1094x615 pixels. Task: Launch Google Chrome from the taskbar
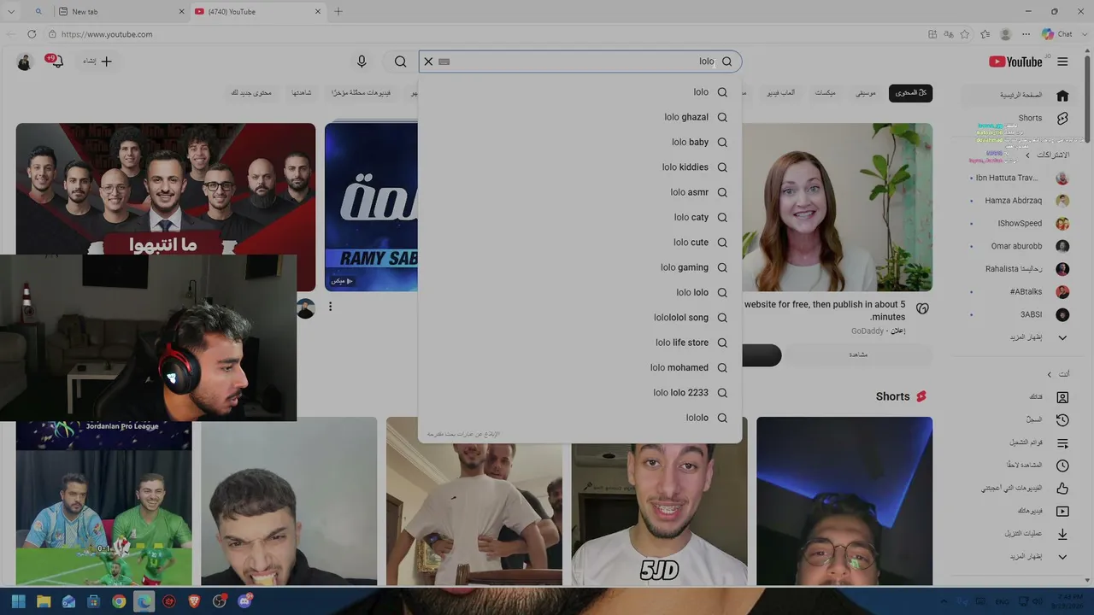pos(119,601)
